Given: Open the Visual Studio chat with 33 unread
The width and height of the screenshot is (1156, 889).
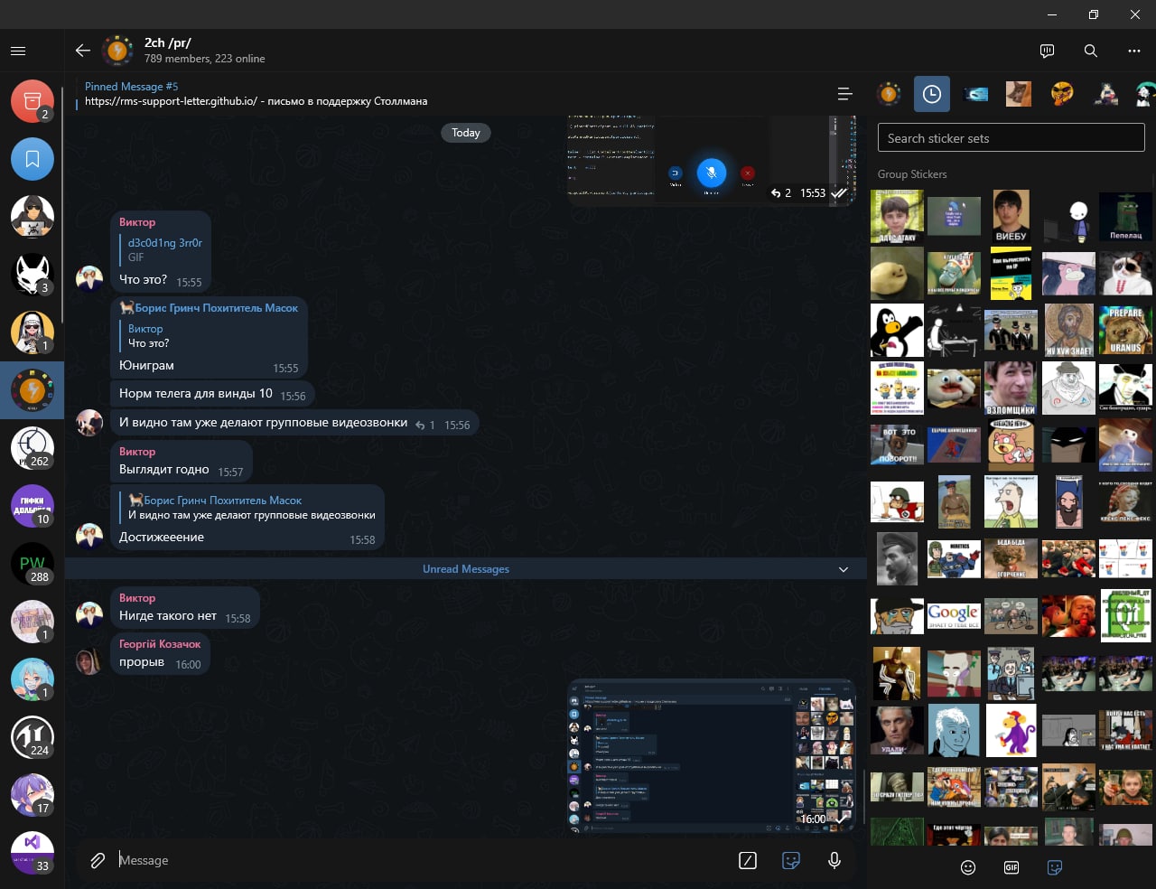Looking at the screenshot, I should (33, 853).
